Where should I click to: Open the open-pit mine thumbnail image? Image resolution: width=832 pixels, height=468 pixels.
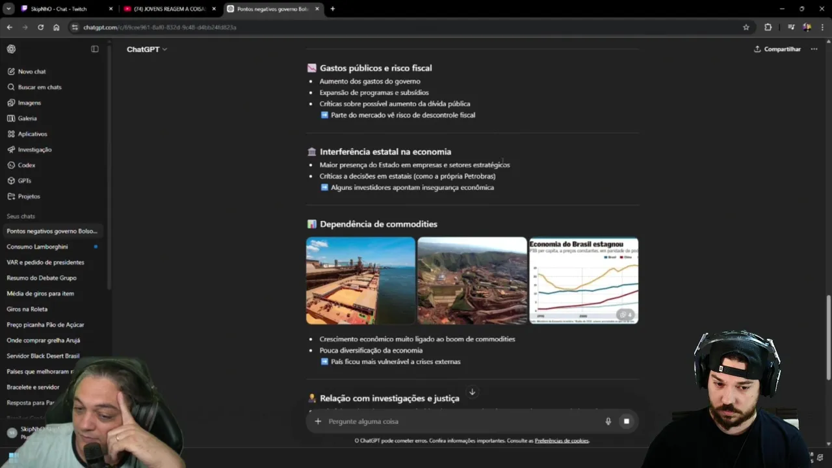click(x=472, y=280)
